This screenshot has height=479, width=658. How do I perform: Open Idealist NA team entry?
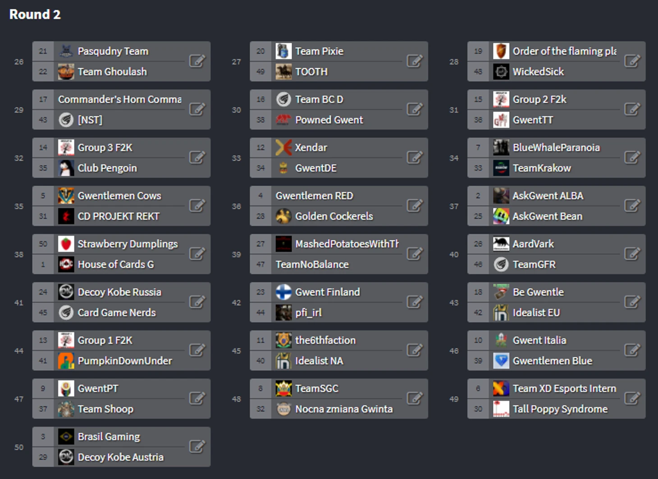[x=319, y=361]
